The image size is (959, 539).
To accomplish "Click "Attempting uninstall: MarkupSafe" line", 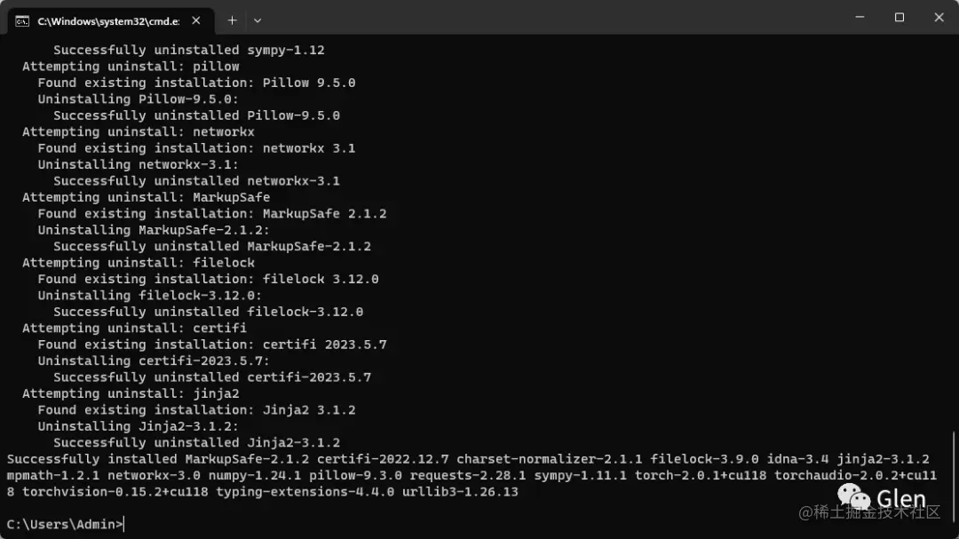I will point(147,197).
